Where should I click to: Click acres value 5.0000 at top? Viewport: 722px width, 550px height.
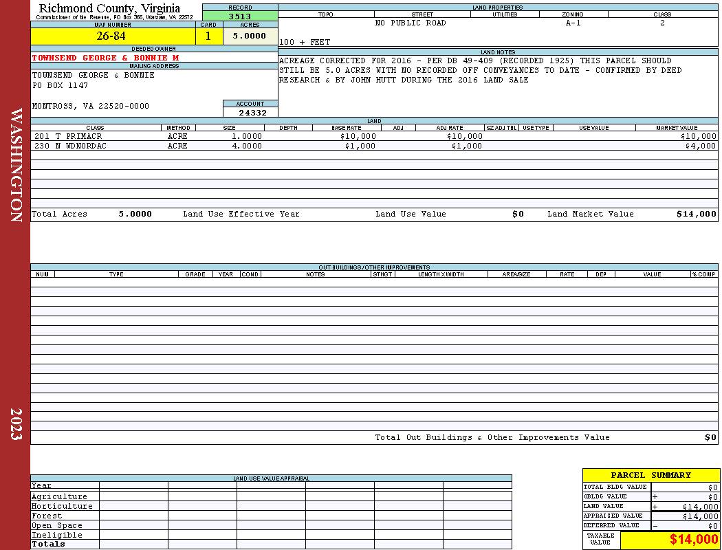click(x=250, y=36)
